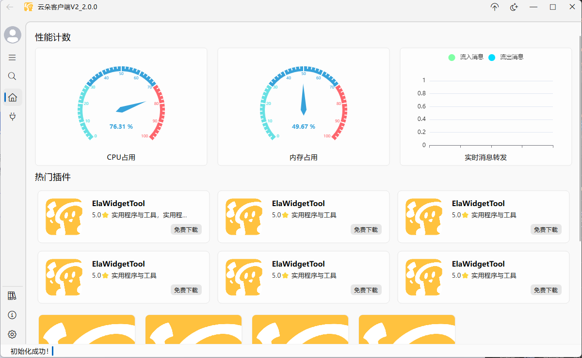
Task: Select the Home icon in the sidebar
Action: [x=13, y=97]
